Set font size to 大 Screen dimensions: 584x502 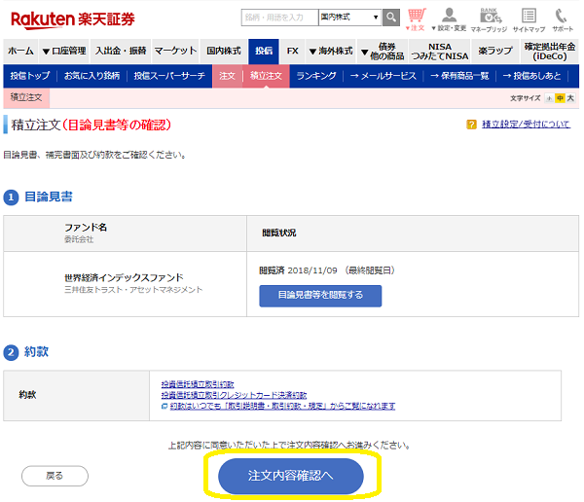pyautogui.click(x=570, y=98)
